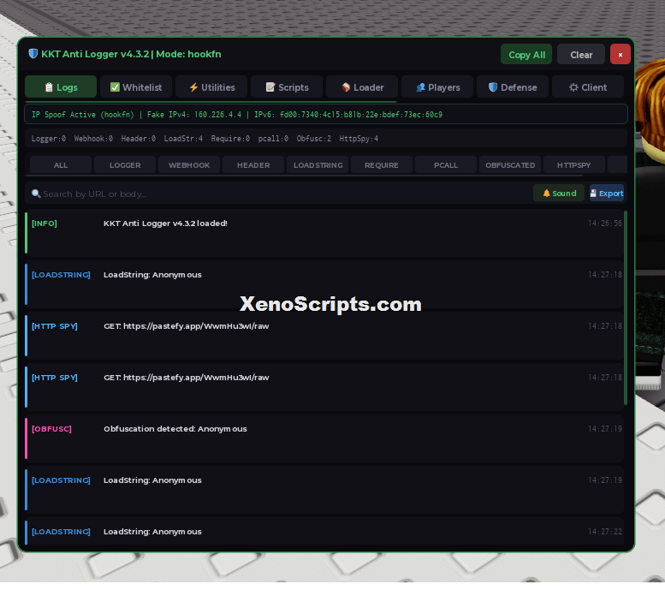Image resolution: width=665 pixels, height=608 pixels.
Task: Toggle the Sound alert button
Action: (559, 193)
